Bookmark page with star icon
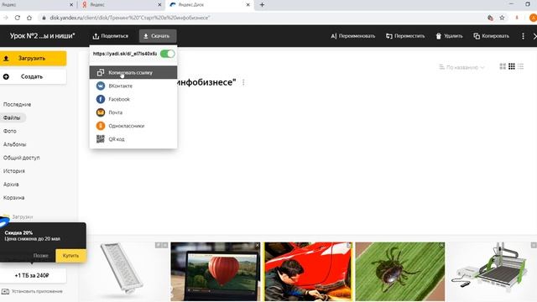537x302 pixels. (x=502, y=18)
